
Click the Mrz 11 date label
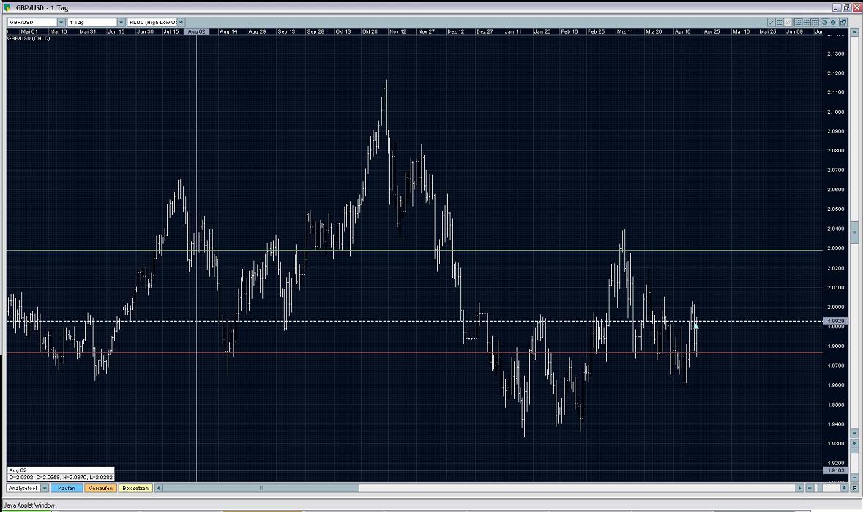point(624,31)
